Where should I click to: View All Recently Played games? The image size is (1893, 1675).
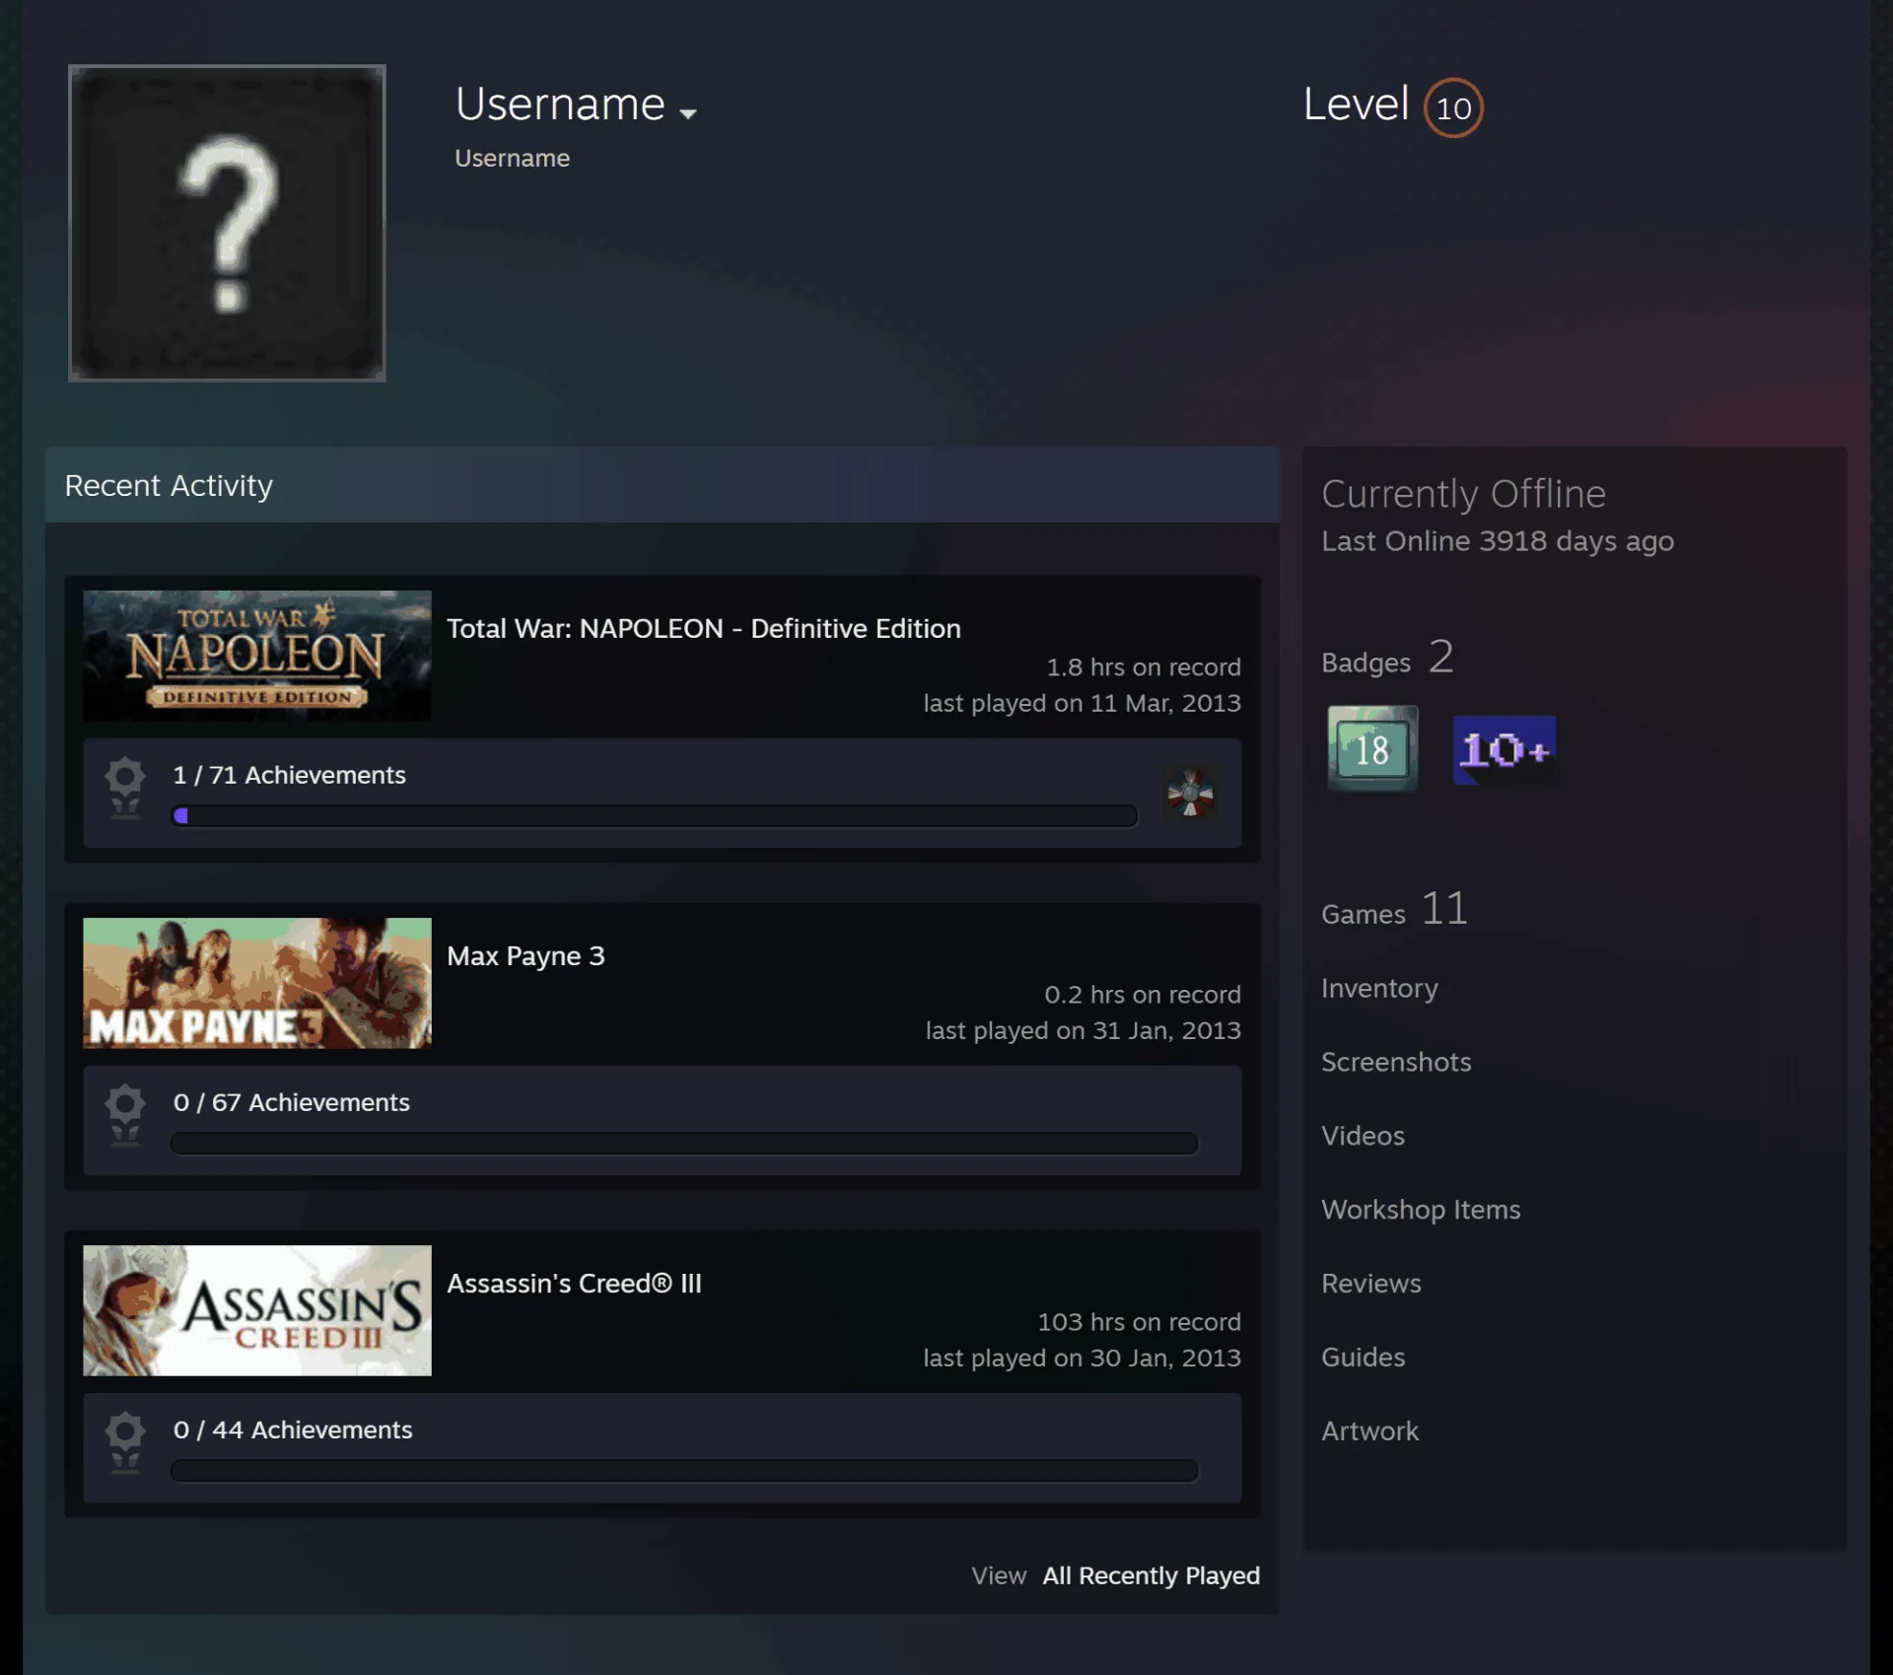coord(1151,1575)
